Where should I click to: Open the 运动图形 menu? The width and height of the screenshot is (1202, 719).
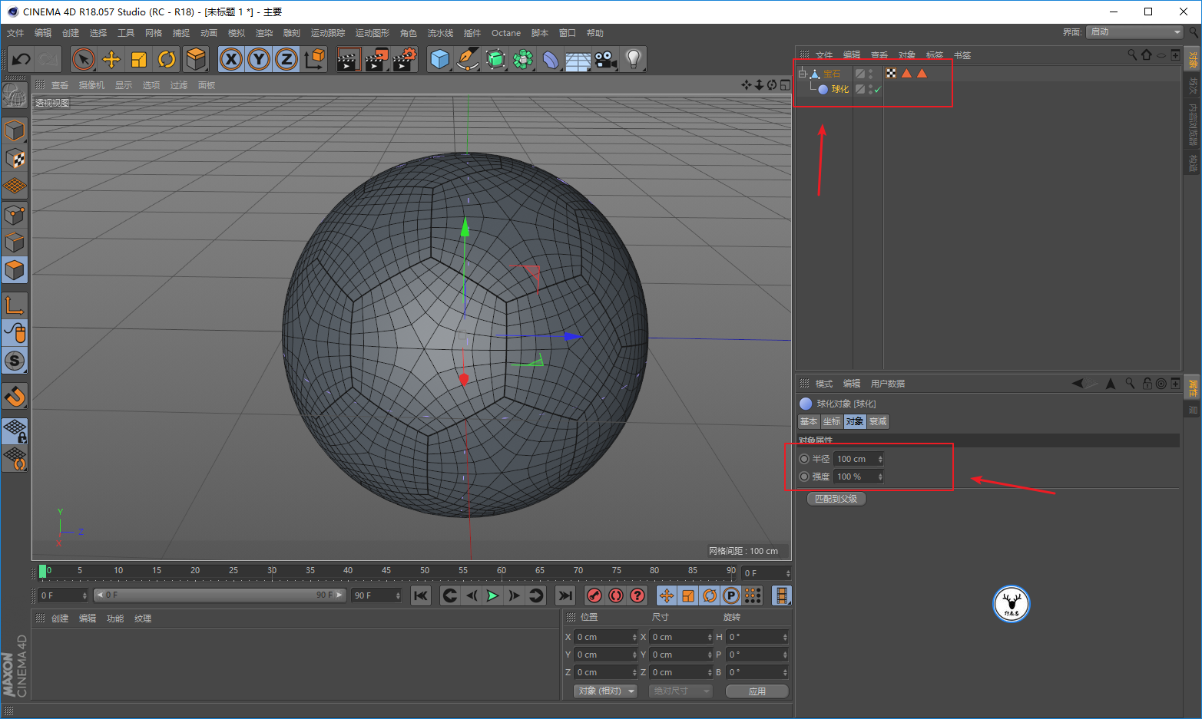coord(373,33)
